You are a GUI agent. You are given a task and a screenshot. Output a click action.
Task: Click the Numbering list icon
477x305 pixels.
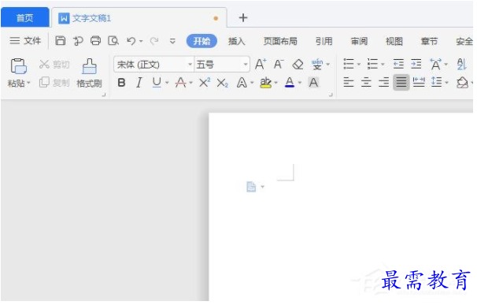372,65
